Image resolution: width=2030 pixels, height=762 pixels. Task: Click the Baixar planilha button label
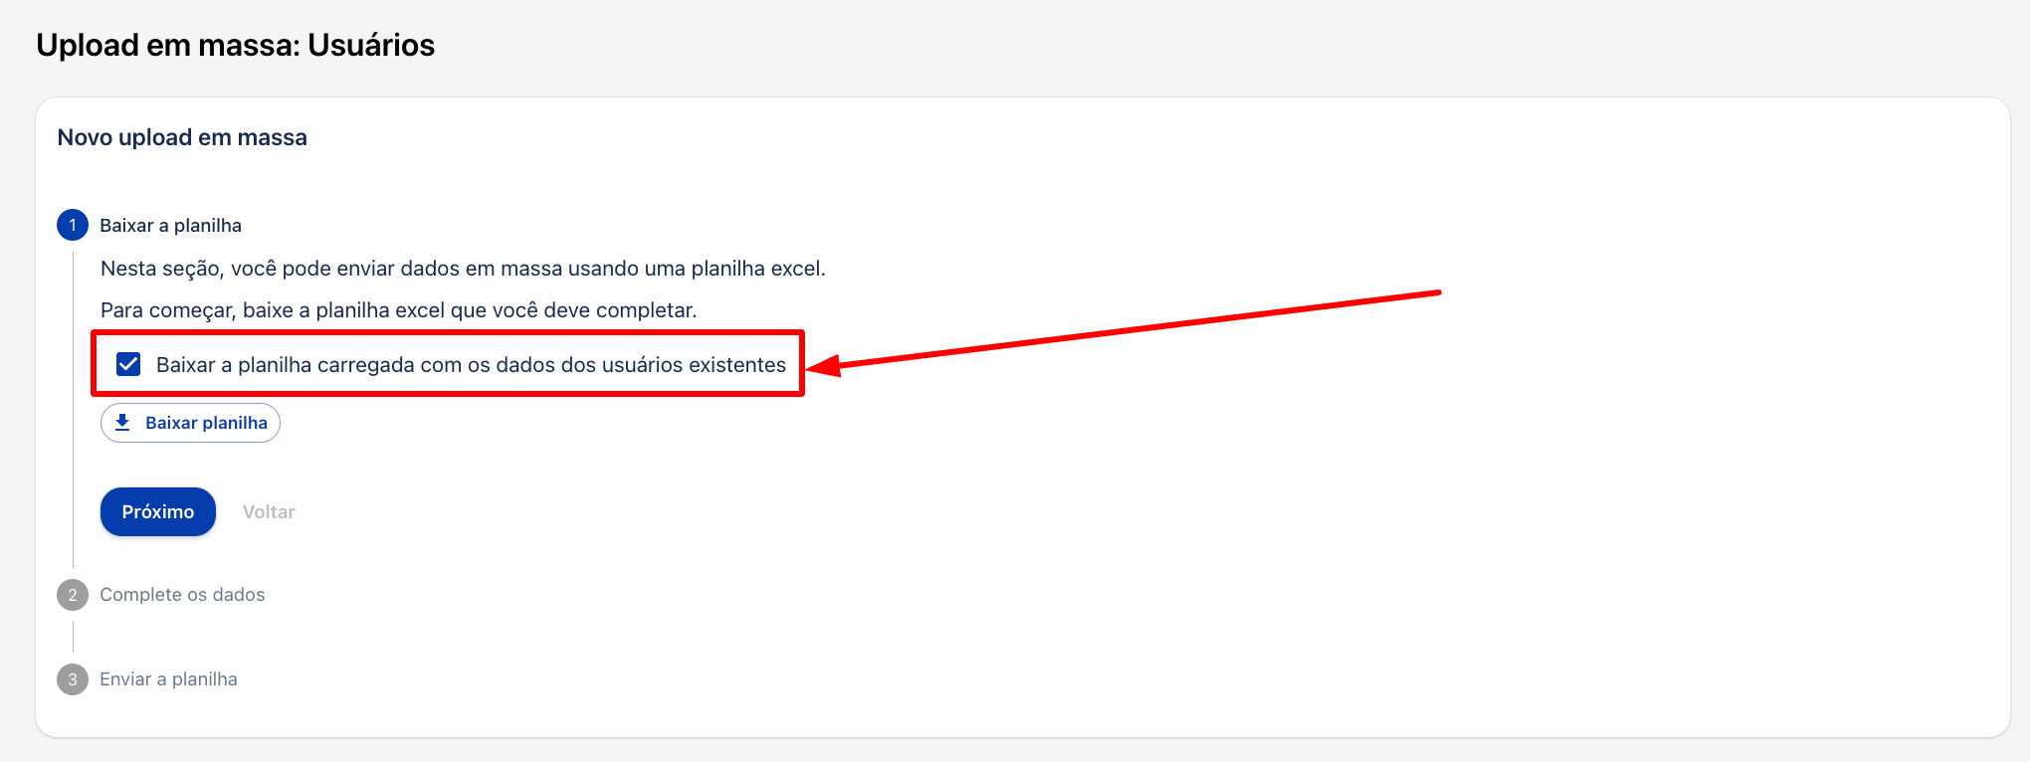[x=206, y=423]
